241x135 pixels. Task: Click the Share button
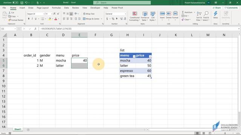click(217, 7)
